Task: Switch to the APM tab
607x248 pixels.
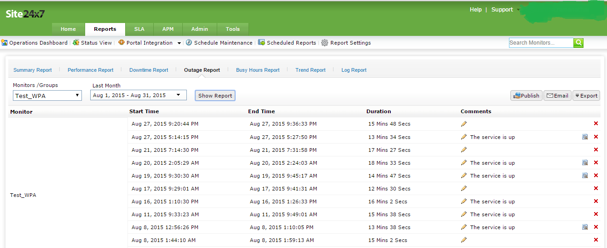Action: (168, 29)
